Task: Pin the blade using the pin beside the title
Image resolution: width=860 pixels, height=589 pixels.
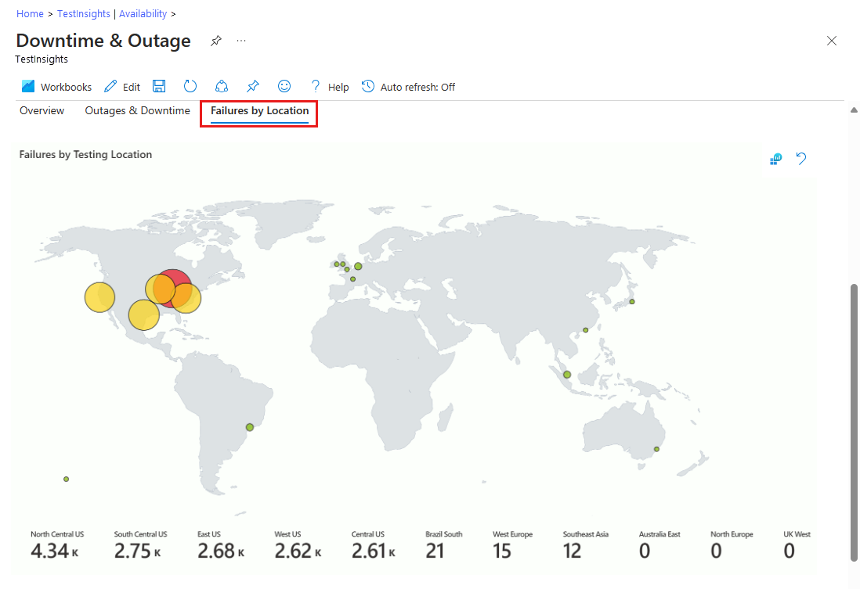Action: click(216, 41)
